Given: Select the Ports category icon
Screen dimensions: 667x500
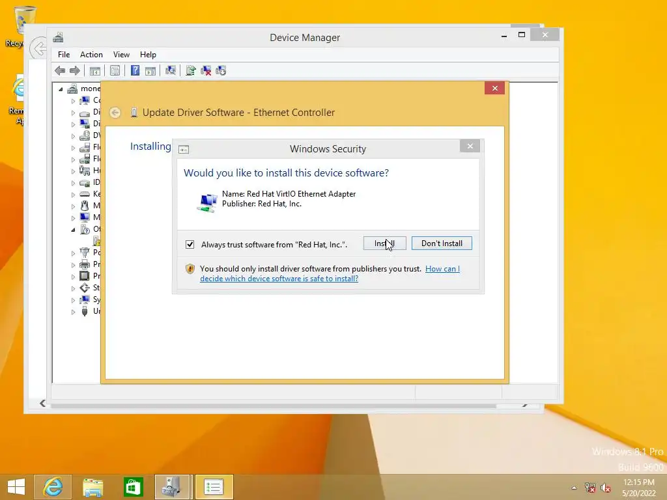Looking at the screenshot, I should click(85, 253).
